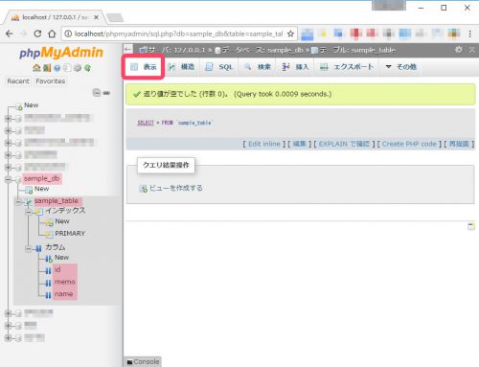Viewport: 479px width, 367px height.
Task: Open the Console bar at bottom
Action: [143, 361]
